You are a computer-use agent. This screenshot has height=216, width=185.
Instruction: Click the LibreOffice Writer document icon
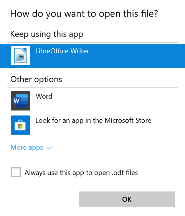coord(20,56)
